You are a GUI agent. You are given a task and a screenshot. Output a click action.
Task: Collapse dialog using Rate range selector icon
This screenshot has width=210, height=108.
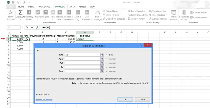click(x=102, y=55)
